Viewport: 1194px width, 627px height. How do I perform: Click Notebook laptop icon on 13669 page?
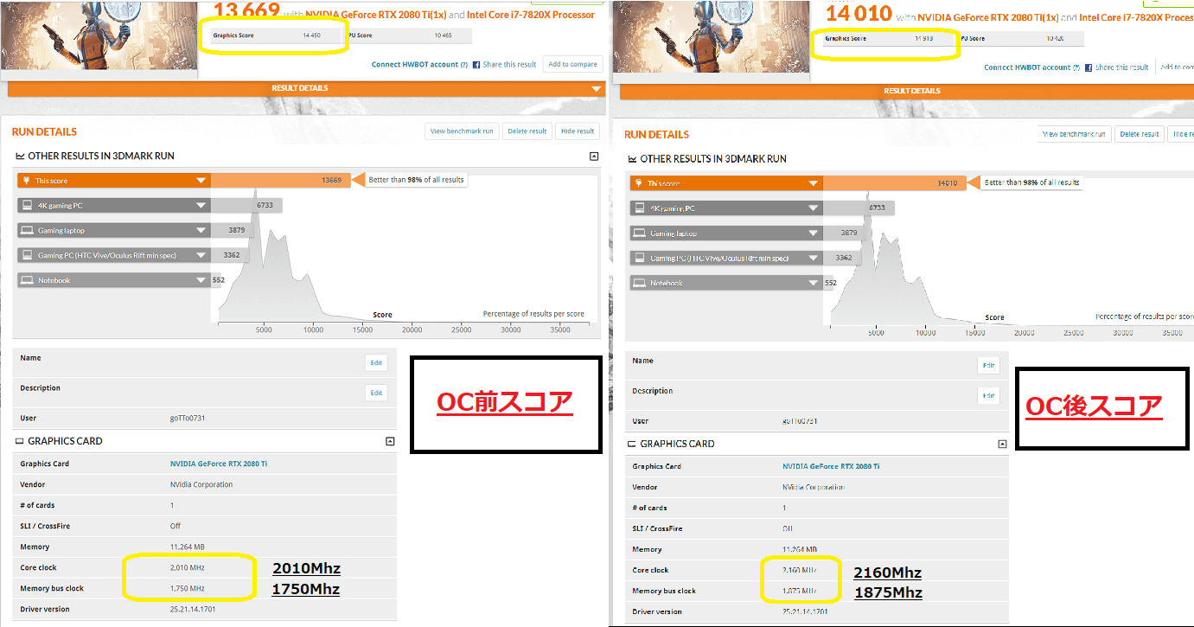[27, 280]
